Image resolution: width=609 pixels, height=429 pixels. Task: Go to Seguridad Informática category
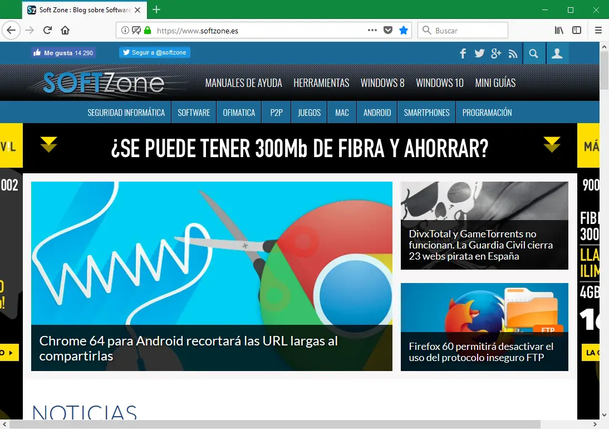click(x=126, y=113)
